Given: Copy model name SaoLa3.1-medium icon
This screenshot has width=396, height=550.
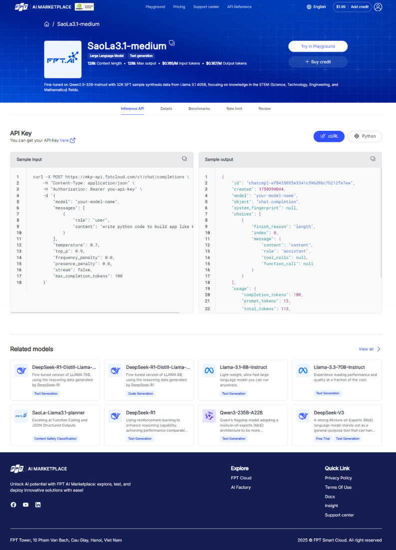Looking at the screenshot, I should pos(172,43).
